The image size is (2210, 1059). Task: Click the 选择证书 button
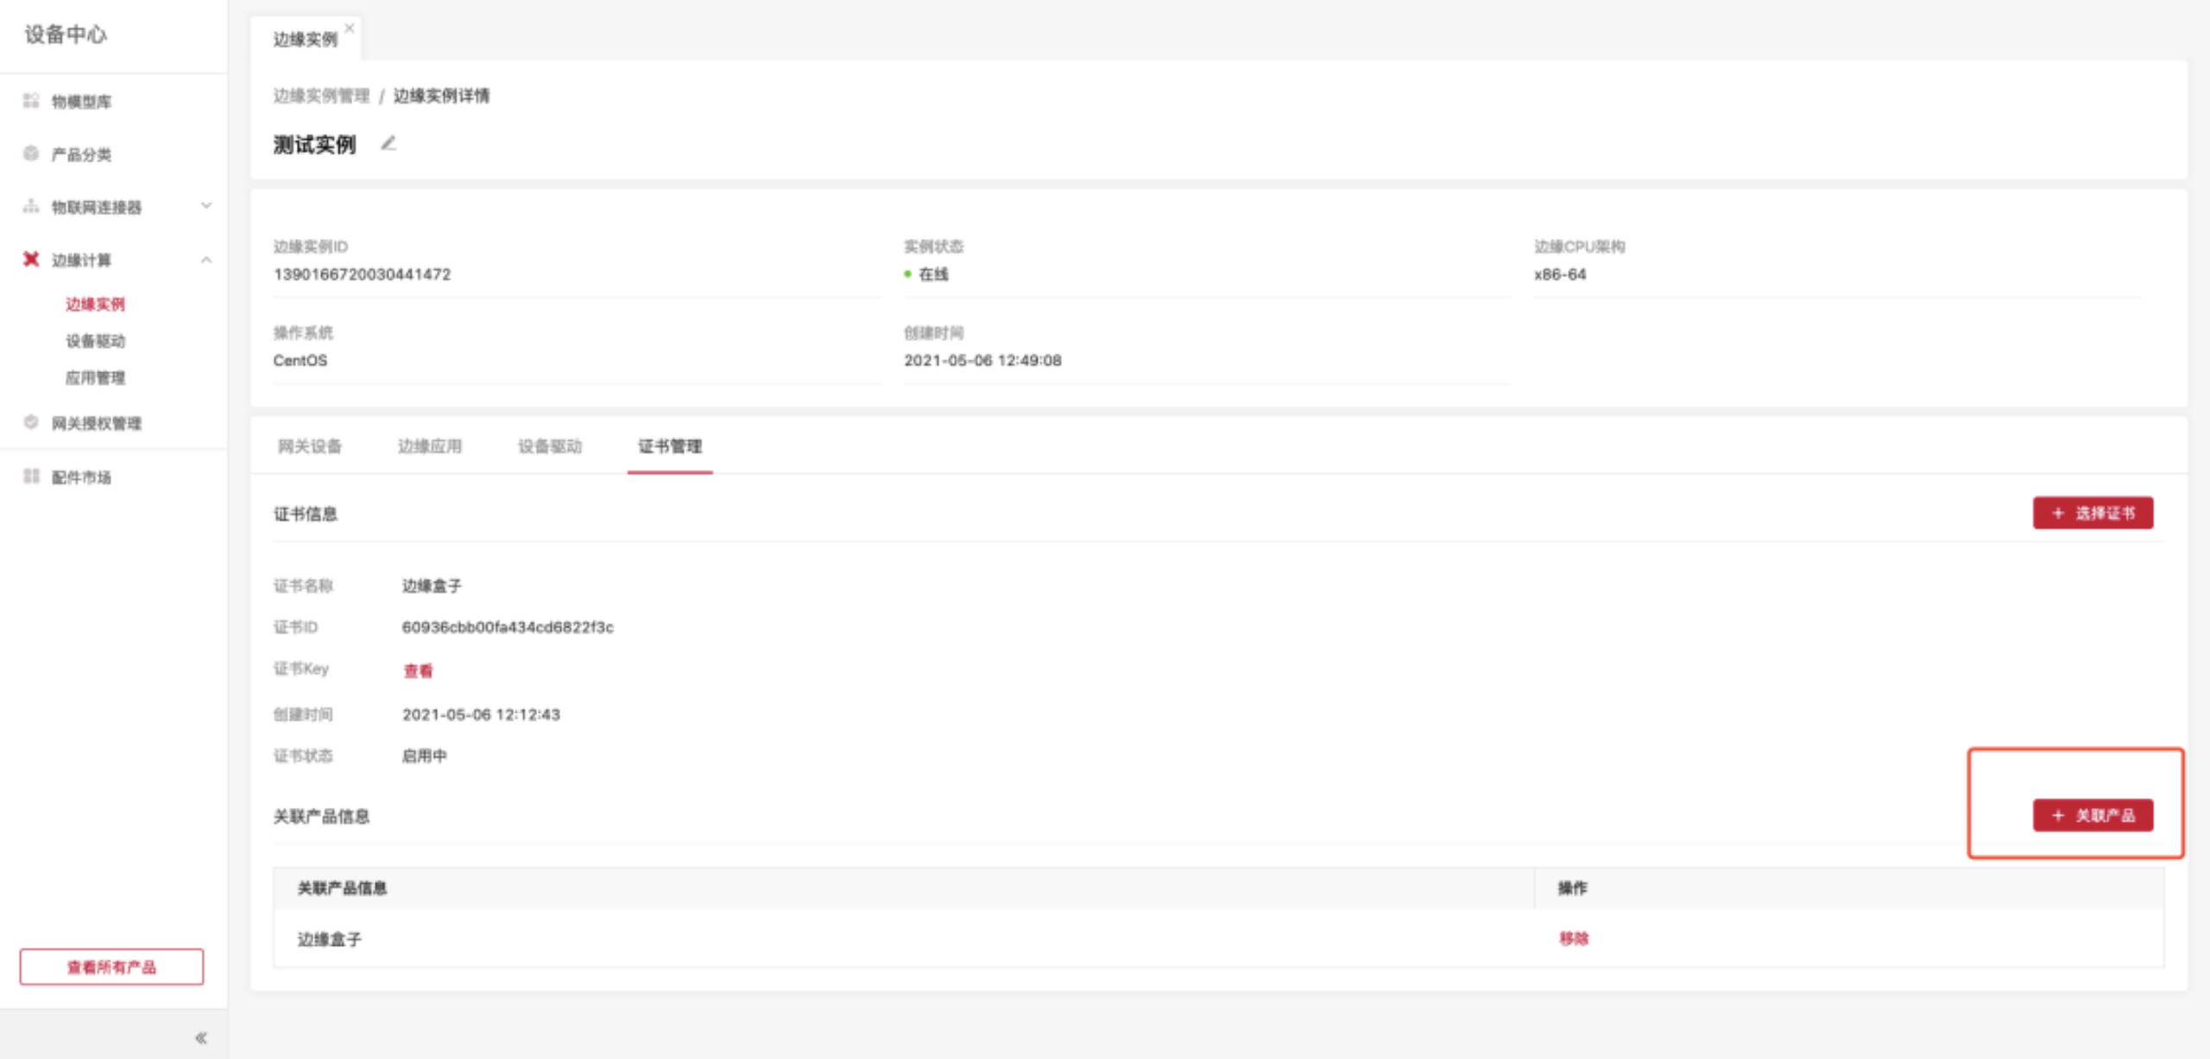(x=2093, y=513)
